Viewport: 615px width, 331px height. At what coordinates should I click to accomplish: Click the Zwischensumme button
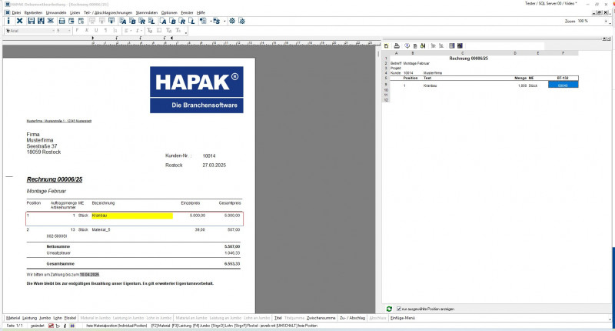321,318
